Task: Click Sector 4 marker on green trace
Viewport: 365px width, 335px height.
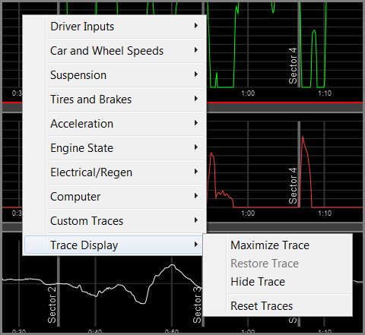Action: (x=293, y=65)
